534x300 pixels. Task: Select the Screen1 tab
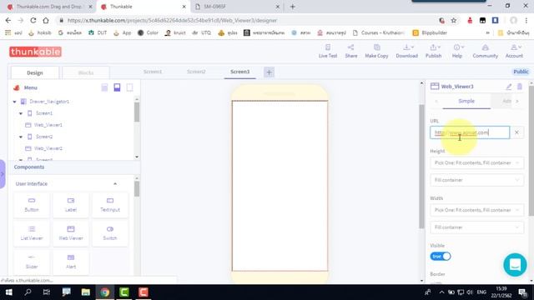(x=153, y=72)
